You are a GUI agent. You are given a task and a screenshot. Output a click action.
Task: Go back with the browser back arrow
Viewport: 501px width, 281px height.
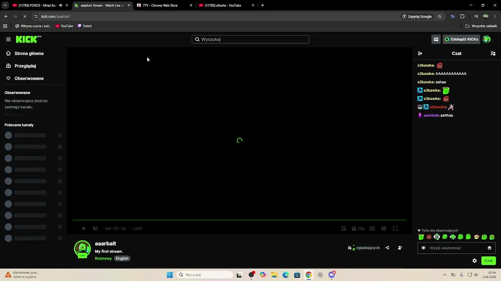point(6,16)
